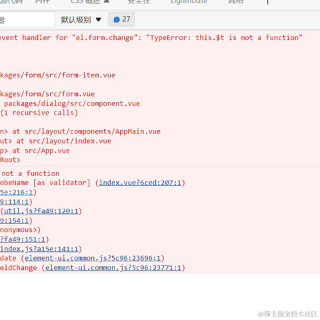Click the line "at src/layout/index.vue"

[x=63, y=141]
